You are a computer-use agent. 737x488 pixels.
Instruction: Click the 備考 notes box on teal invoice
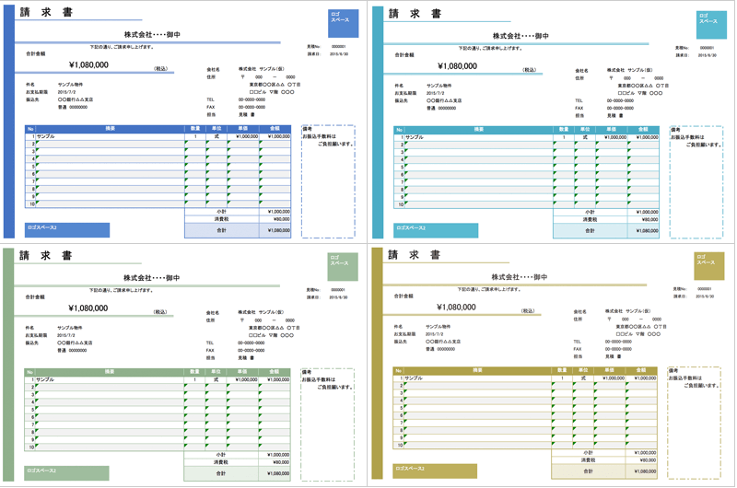pos(696,182)
